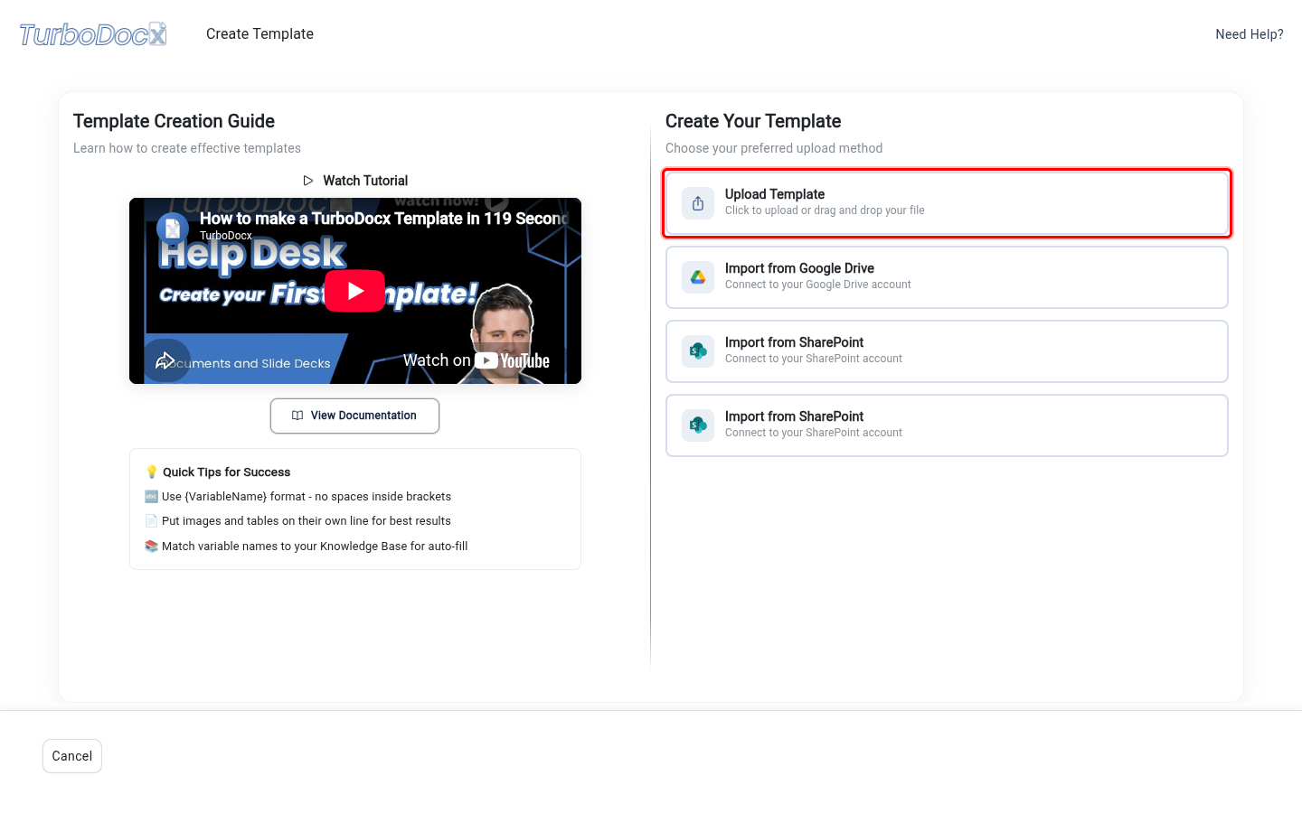Open the TurboDocx channel avatar on video
The height and width of the screenshot is (813, 1302).
(x=173, y=229)
